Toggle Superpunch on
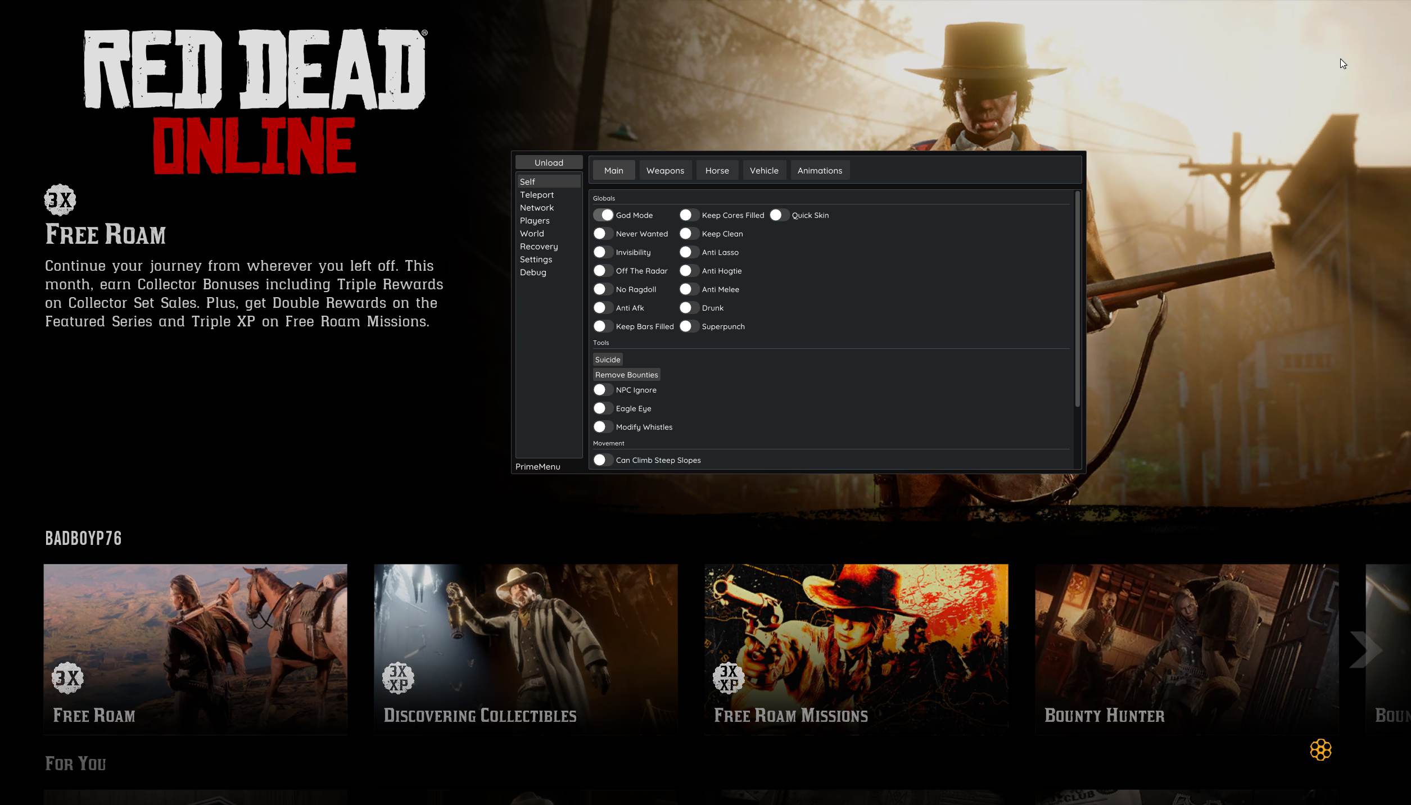The image size is (1411, 805). (x=689, y=326)
